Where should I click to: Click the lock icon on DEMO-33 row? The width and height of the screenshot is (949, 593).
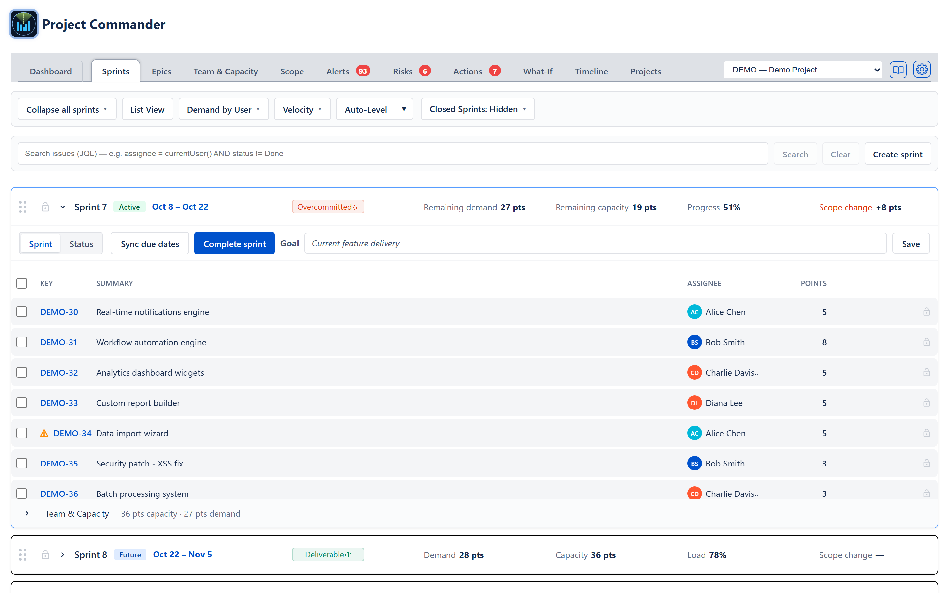click(x=926, y=403)
